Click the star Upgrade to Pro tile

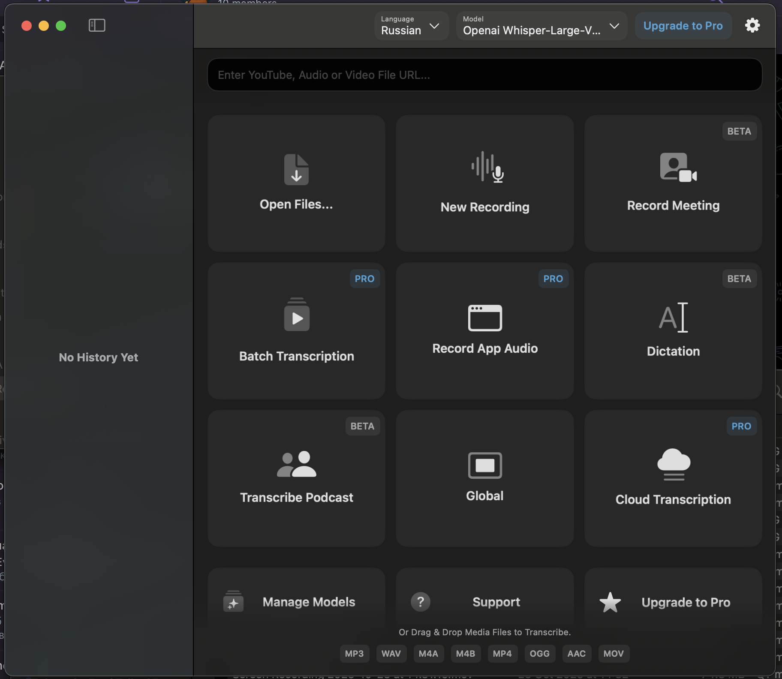pos(673,602)
